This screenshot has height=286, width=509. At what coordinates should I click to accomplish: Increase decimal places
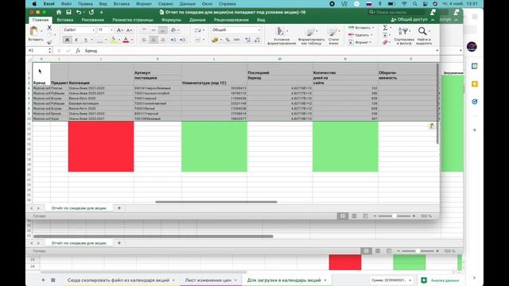tap(247, 40)
